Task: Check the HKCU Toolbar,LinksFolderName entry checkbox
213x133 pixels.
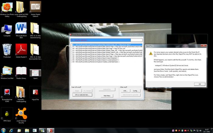Action: pos(72,62)
